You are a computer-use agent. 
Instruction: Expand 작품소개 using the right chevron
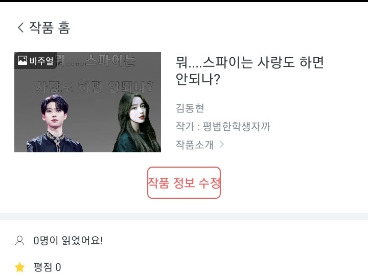click(x=221, y=144)
